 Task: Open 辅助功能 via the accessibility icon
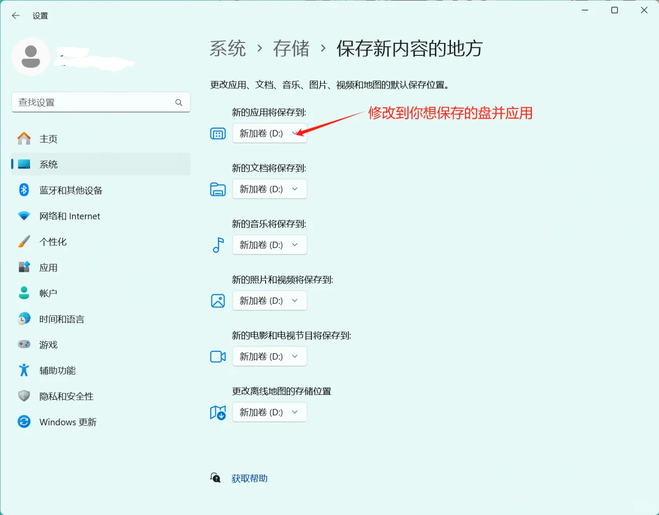pyautogui.click(x=24, y=370)
